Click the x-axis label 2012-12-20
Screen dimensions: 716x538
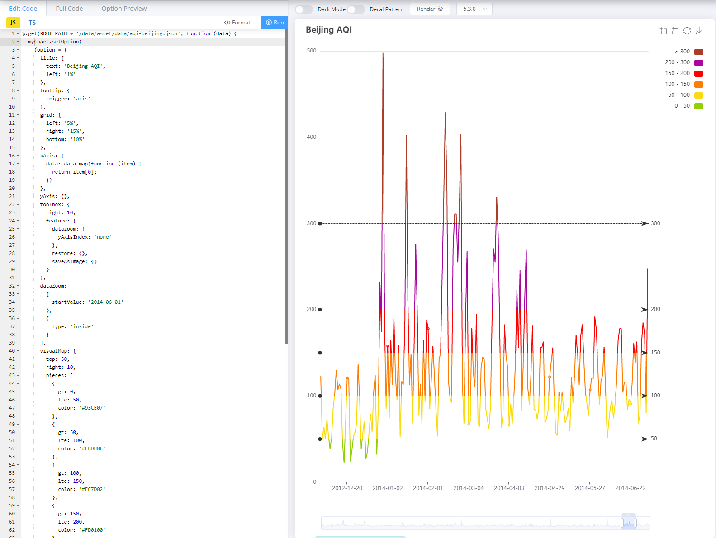tap(347, 488)
